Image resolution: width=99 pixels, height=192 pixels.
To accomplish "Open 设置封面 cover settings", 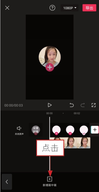I will 36,130.
